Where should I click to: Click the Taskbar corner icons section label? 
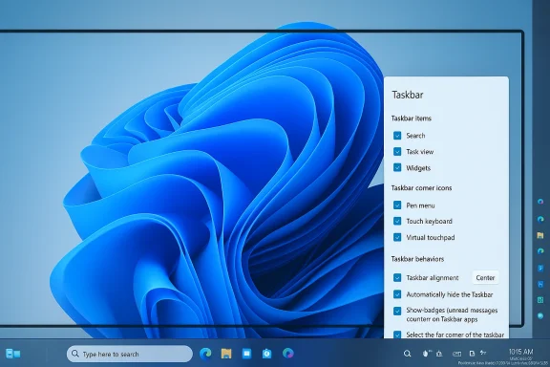pos(421,188)
